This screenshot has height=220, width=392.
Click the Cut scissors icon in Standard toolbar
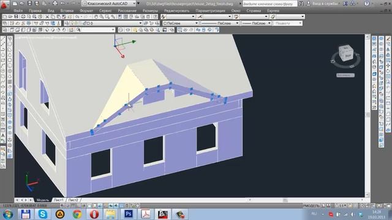(47, 16)
